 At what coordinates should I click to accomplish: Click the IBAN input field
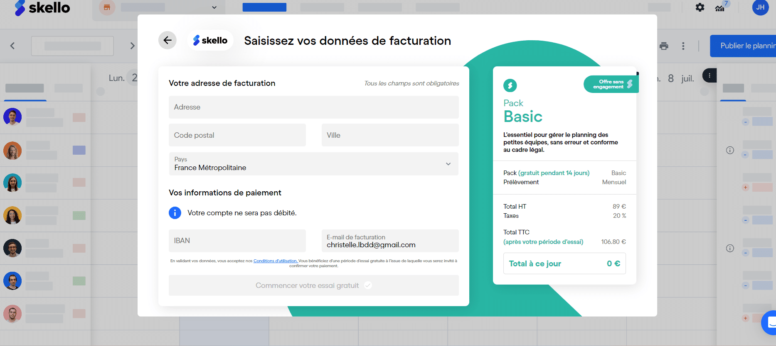tap(237, 241)
